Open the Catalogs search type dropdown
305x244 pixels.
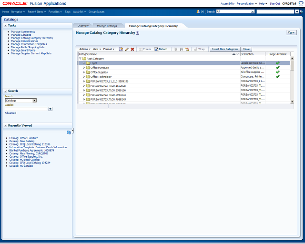coord(34,101)
